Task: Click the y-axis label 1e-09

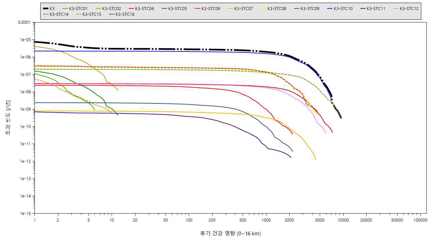Action: [25, 109]
